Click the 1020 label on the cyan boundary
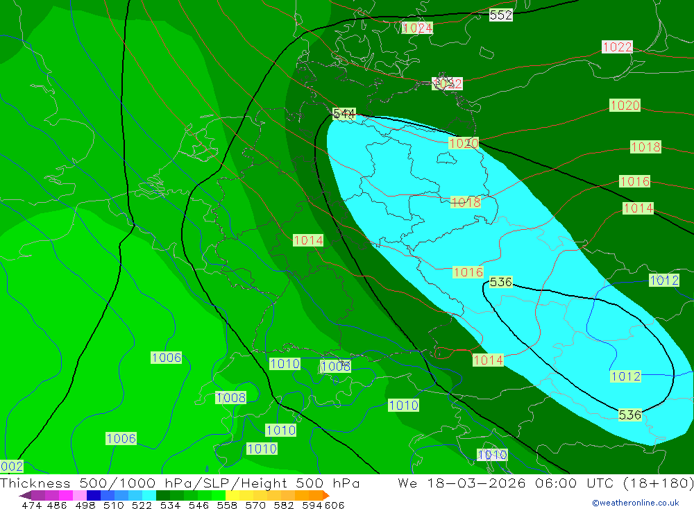The width and height of the screenshot is (694, 509). point(464,143)
